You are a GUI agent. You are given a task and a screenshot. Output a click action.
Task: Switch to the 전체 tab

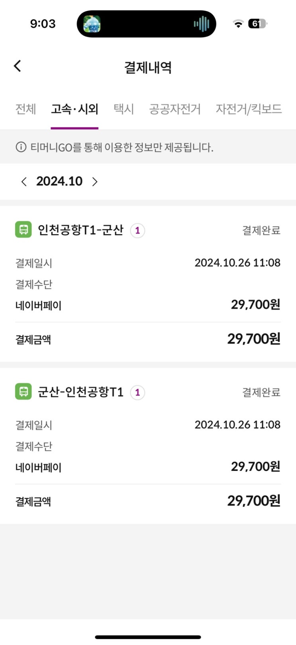pyautogui.click(x=25, y=109)
